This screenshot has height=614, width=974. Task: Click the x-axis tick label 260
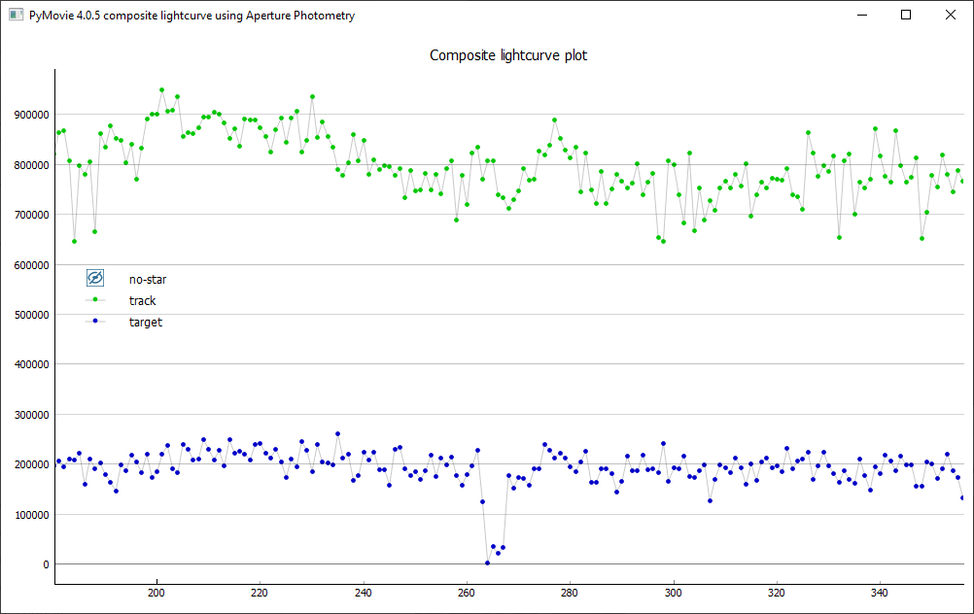pyautogui.click(x=466, y=592)
